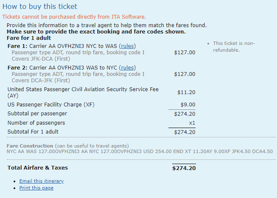Click the How to buy this ticket heading
Image resolution: width=277 pixels, height=198 pixels.
tap(40, 6)
